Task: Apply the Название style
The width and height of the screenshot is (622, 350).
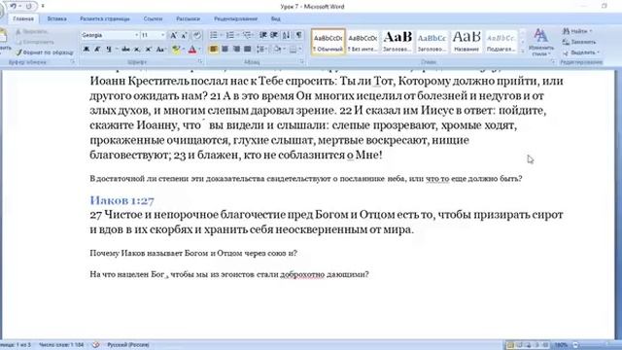Action: point(466,42)
